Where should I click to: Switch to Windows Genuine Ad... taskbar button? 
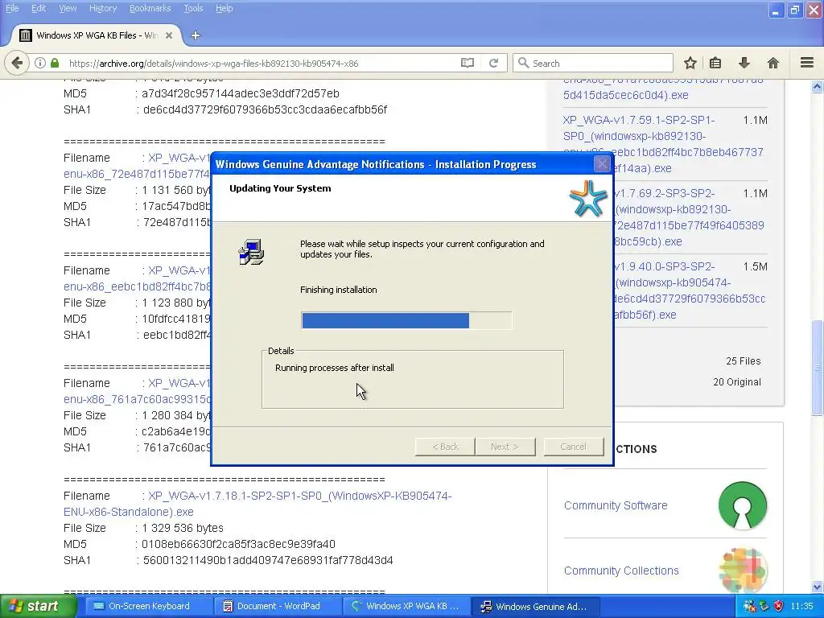point(535,607)
